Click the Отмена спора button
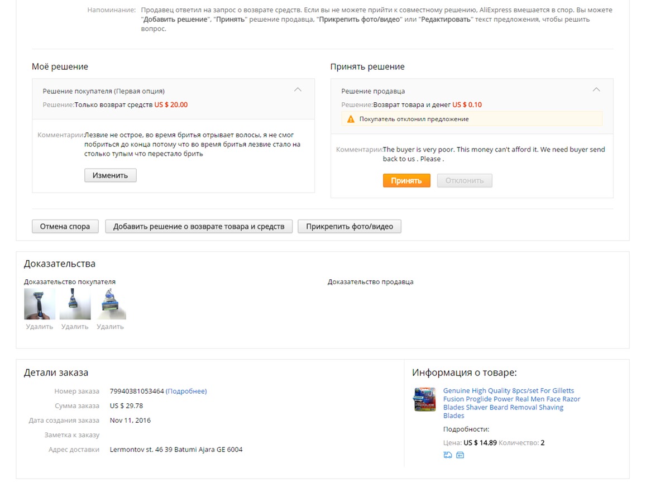 pyautogui.click(x=65, y=226)
